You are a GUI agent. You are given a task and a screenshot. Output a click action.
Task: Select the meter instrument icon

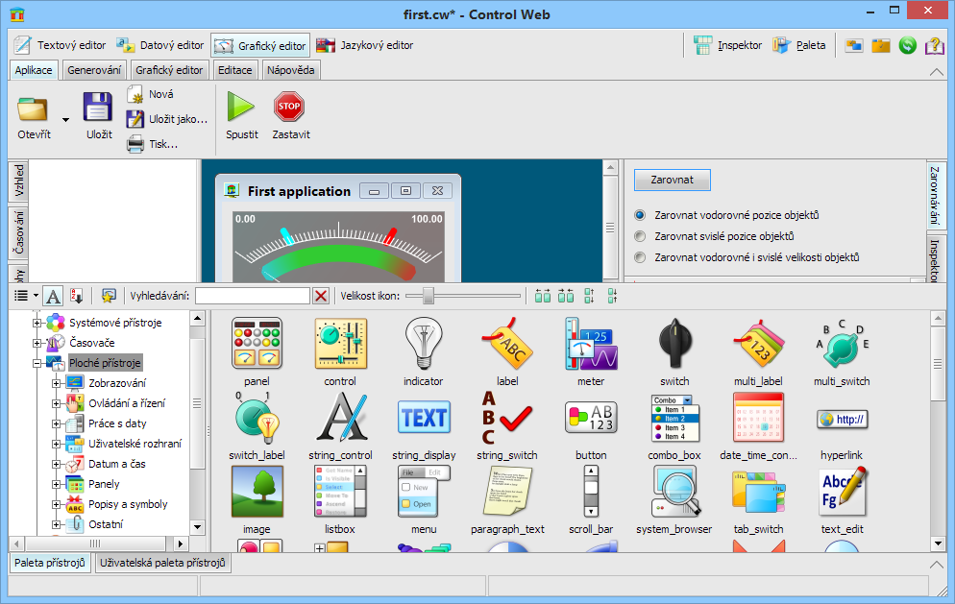[x=591, y=344]
